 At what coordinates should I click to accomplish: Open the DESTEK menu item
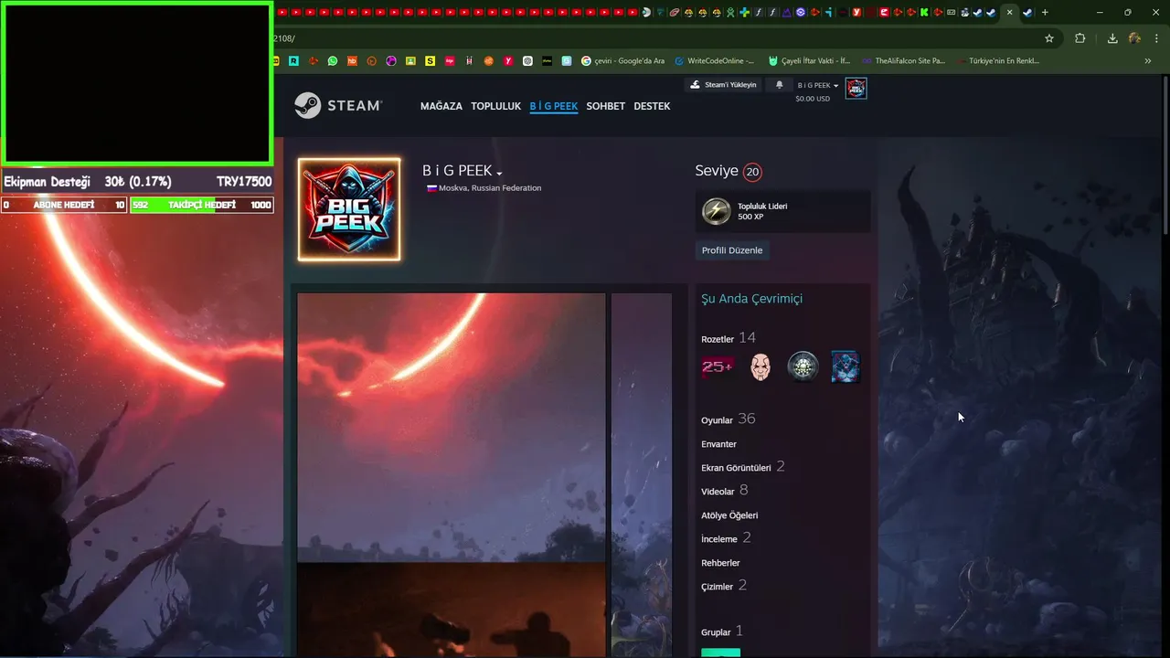(x=652, y=106)
